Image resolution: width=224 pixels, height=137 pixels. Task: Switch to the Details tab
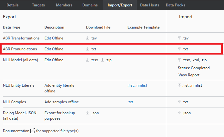click(13, 5)
